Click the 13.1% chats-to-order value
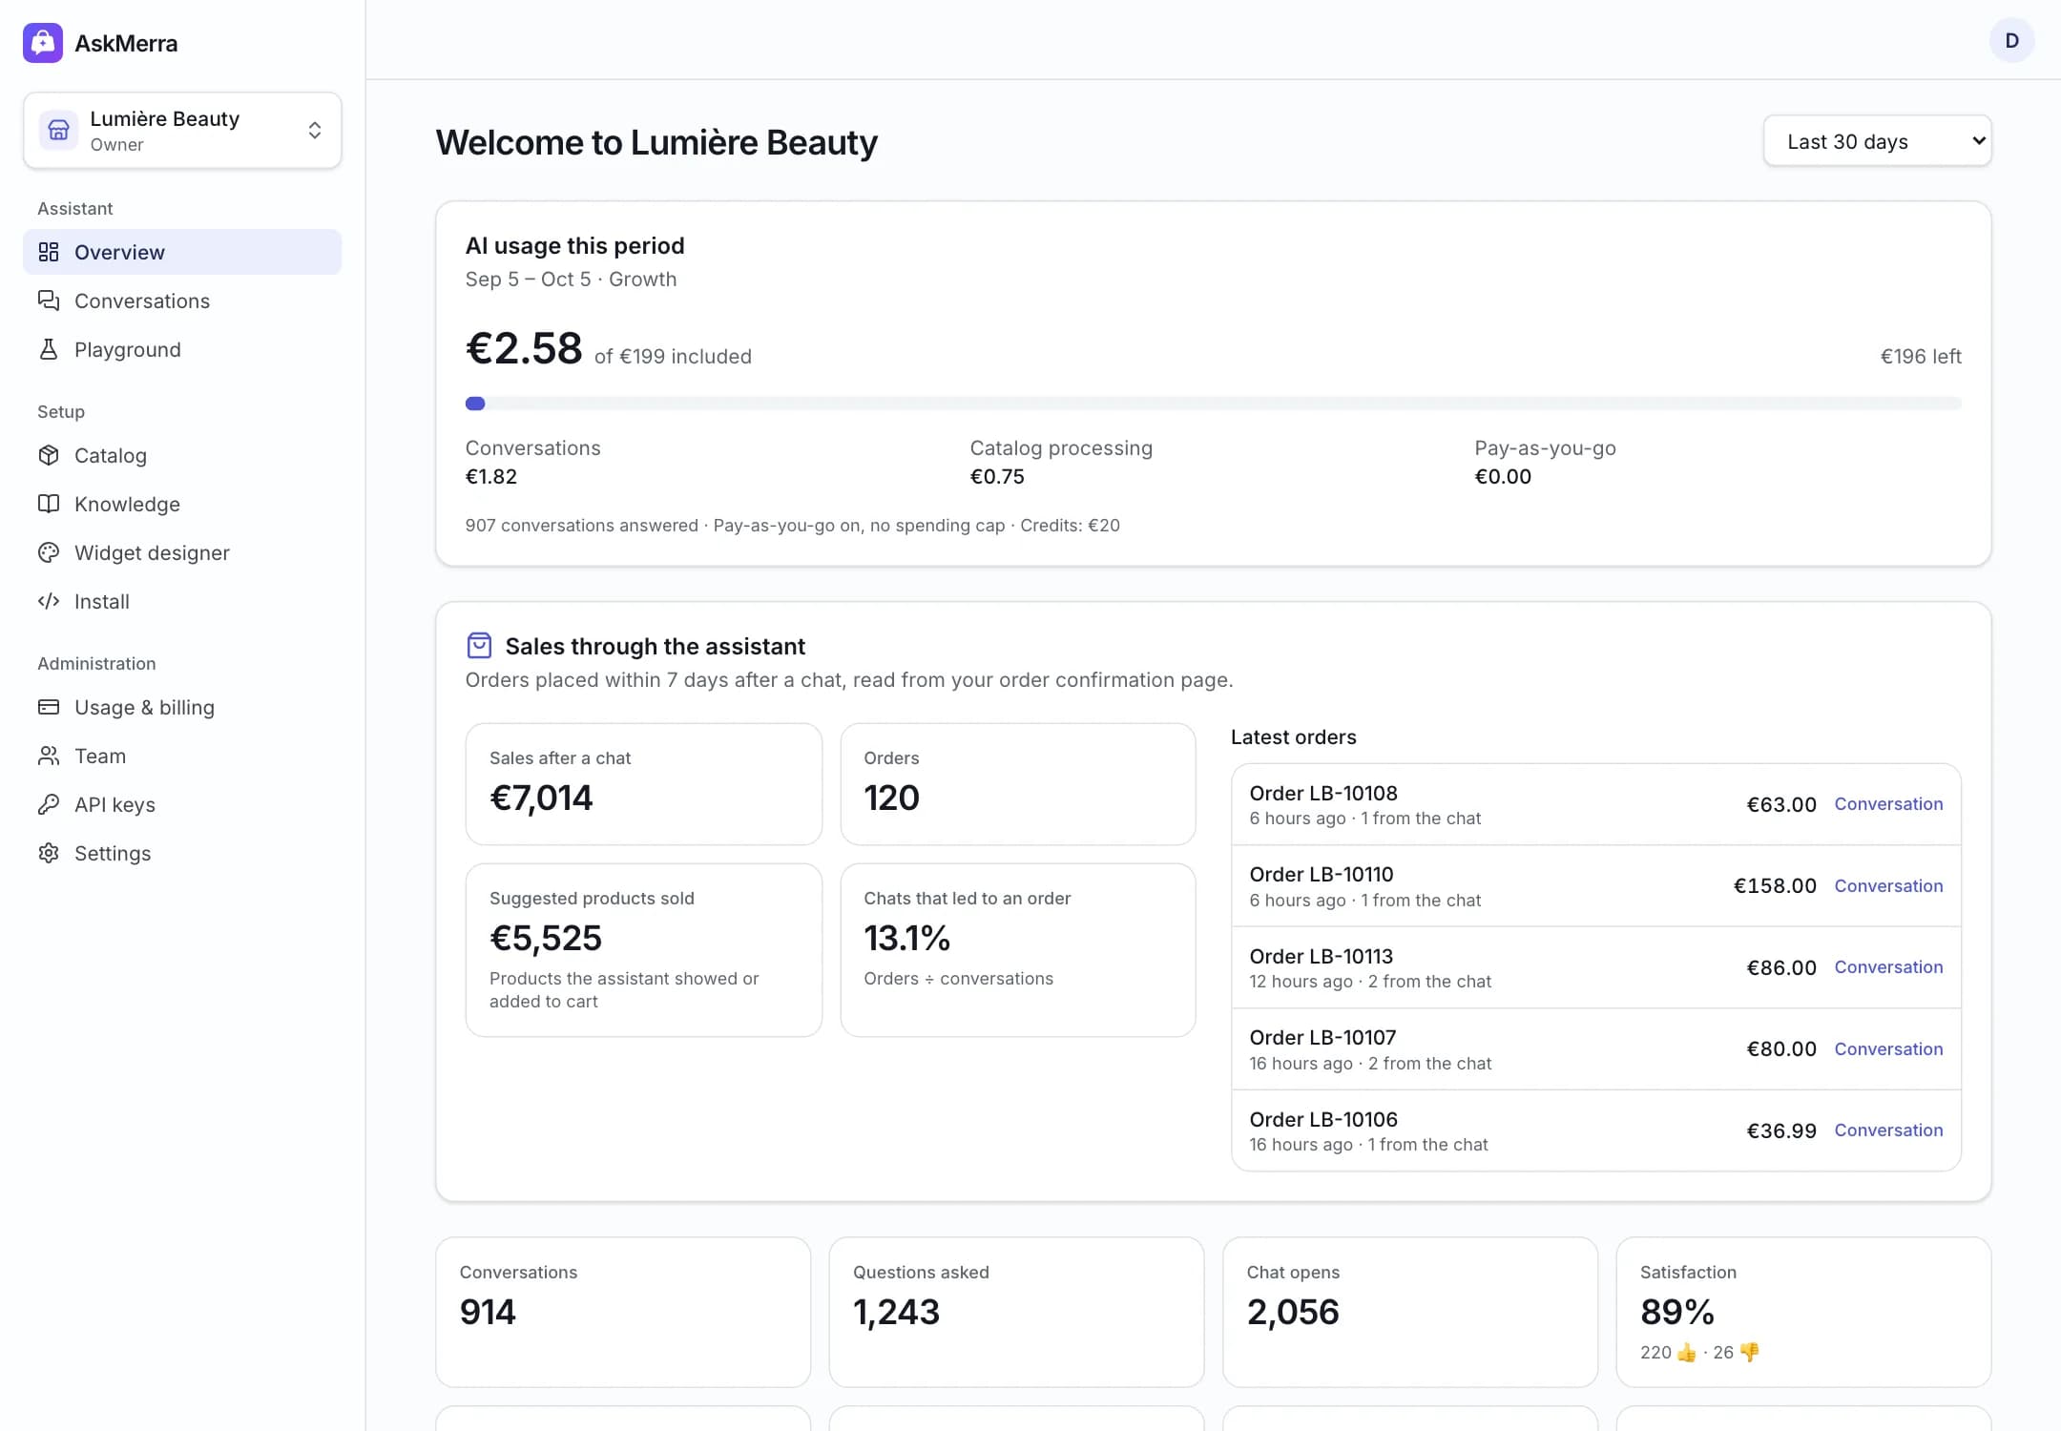The image size is (2061, 1431). click(x=906, y=939)
